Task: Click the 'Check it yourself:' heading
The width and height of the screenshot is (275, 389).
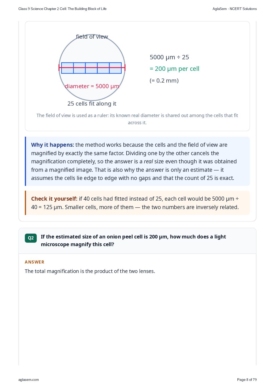Action: pos(54,199)
